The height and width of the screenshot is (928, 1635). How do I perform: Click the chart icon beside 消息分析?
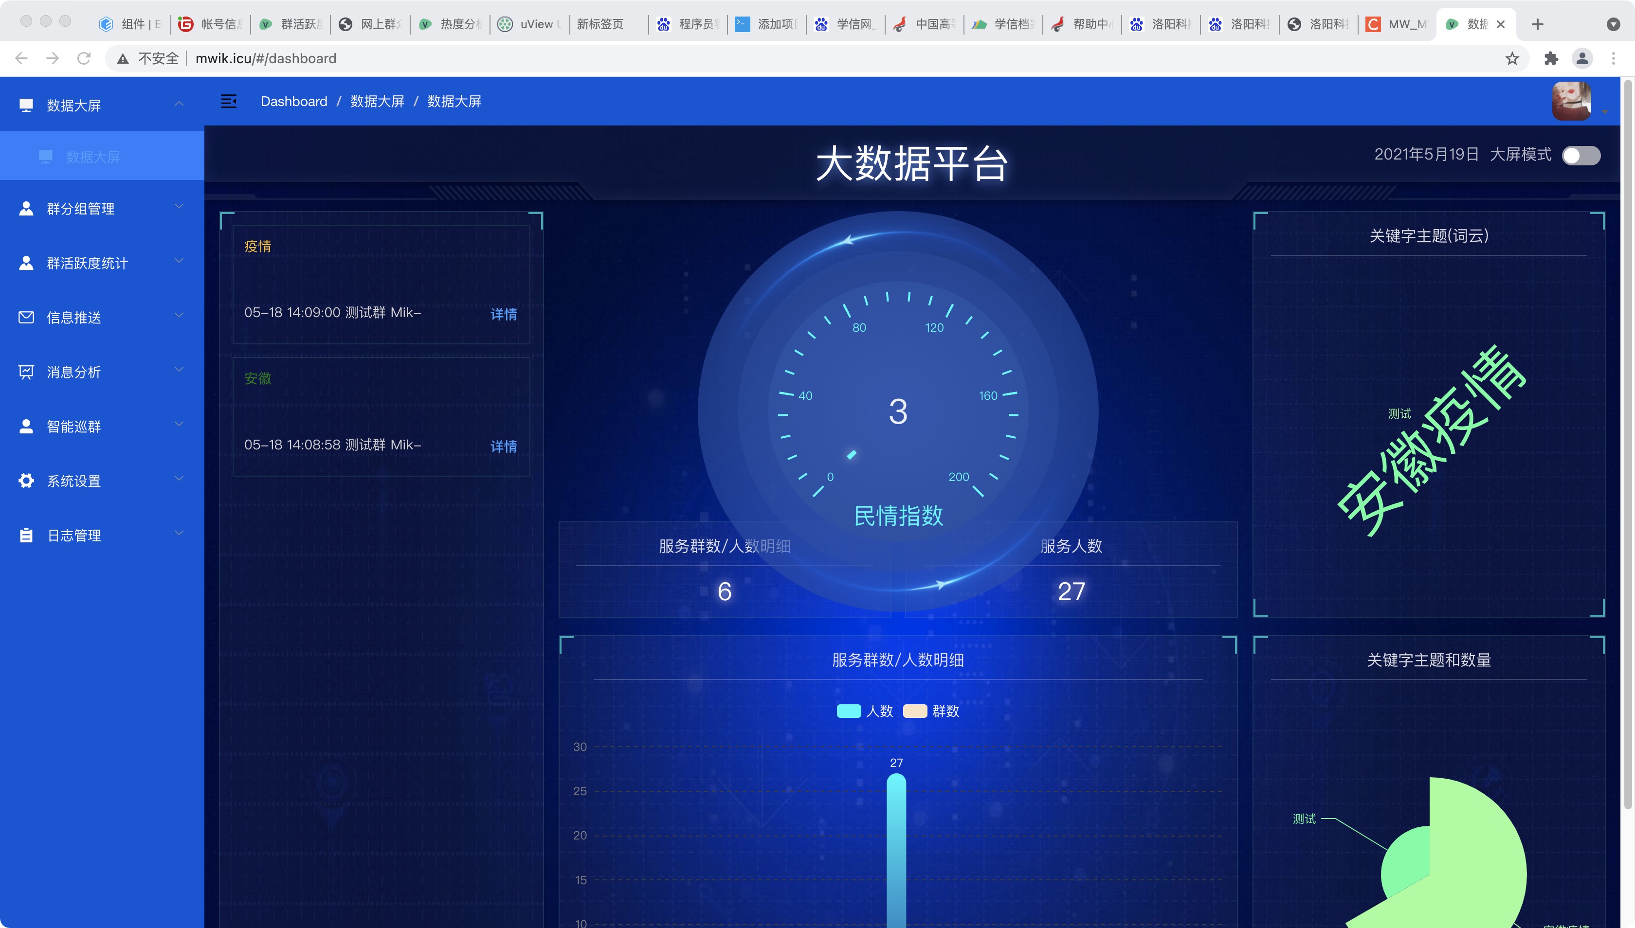pyautogui.click(x=26, y=372)
